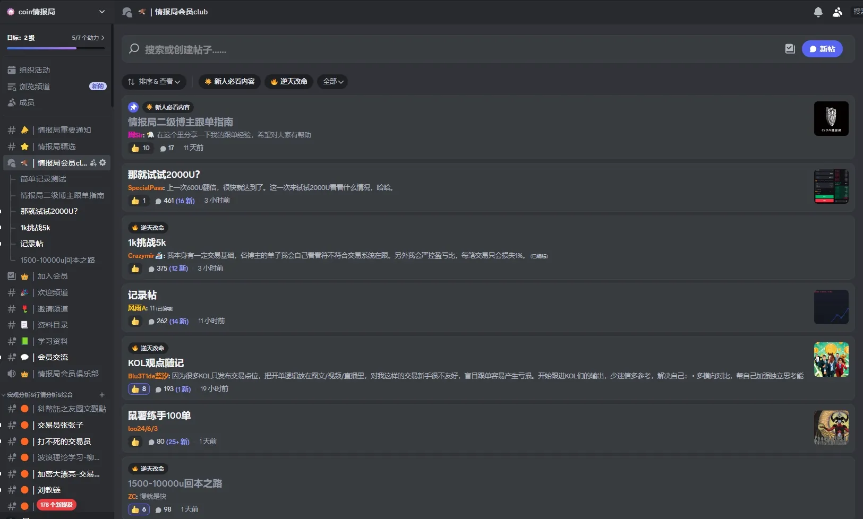Click the 新帖 new post button
Screen dimensions: 863x519
click(x=822, y=49)
